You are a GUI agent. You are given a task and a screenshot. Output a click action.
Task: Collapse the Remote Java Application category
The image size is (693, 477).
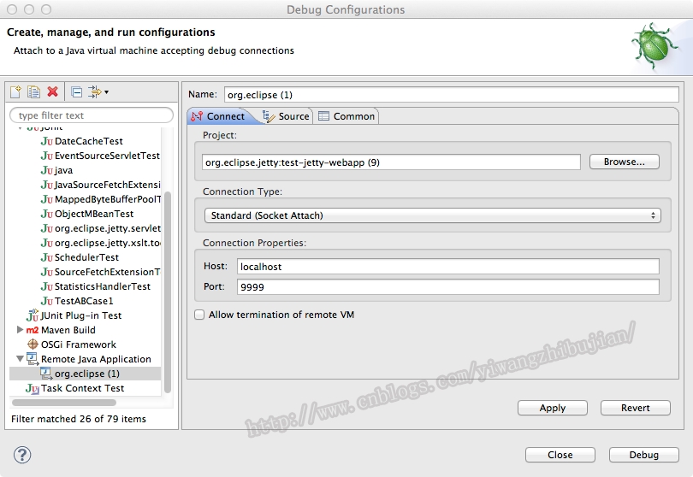pos(20,359)
